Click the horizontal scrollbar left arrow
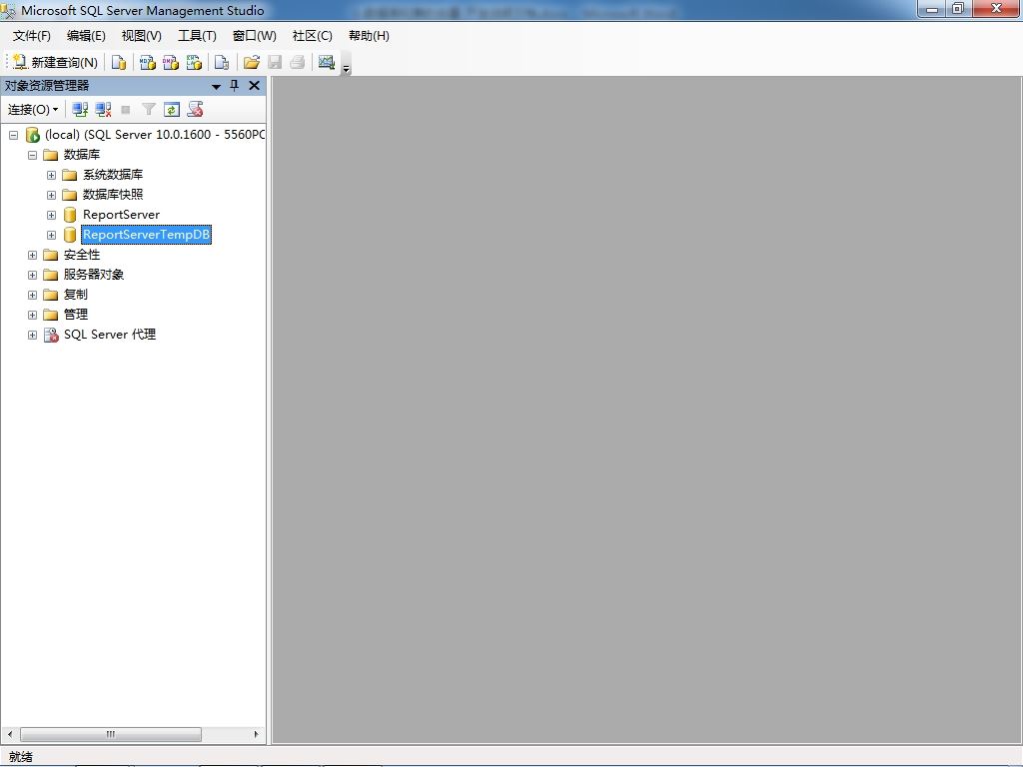 [x=10, y=734]
